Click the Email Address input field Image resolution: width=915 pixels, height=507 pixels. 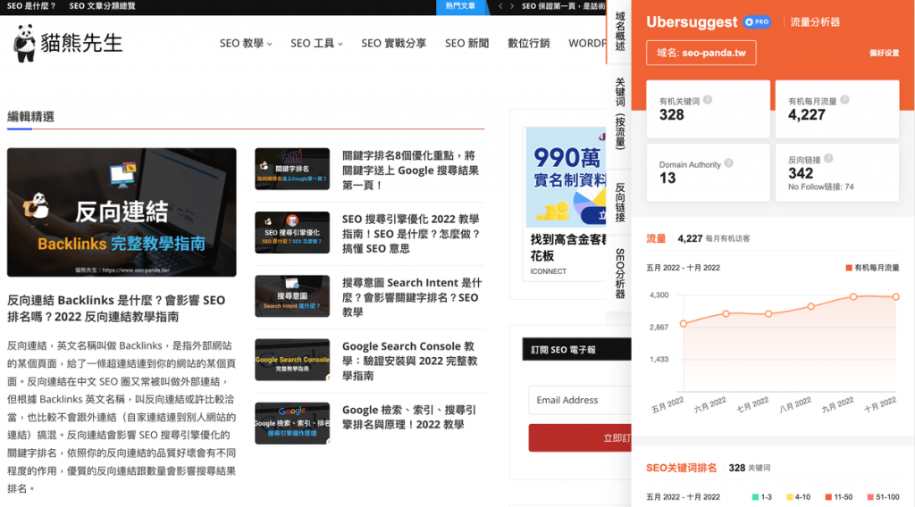tap(580, 401)
